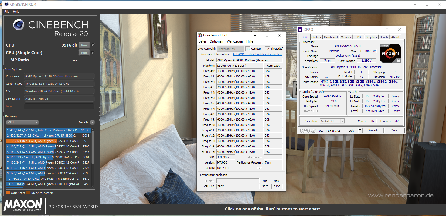The width and height of the screenshot is (446, 216).
Task: Select the Ryzen 9 3900X 7927 ranking entry
Action: coord(48,162)
